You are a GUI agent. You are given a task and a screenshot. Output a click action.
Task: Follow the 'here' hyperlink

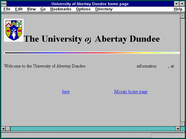66,92
